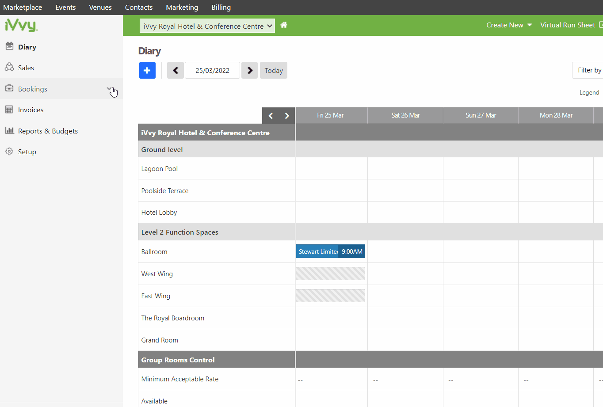Click the Bookings briefcase icon
603x407 pixels.
(9, 88)
